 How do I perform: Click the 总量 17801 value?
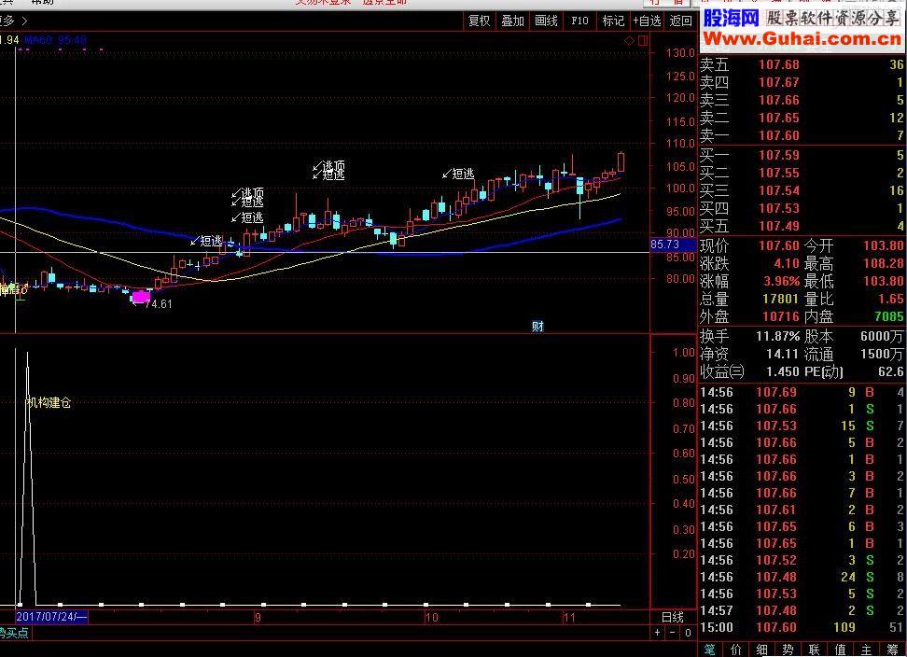780,299
